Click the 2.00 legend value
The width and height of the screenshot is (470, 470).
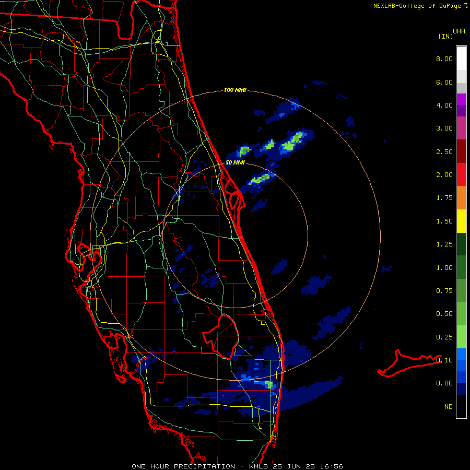click(x=444, y=175)
